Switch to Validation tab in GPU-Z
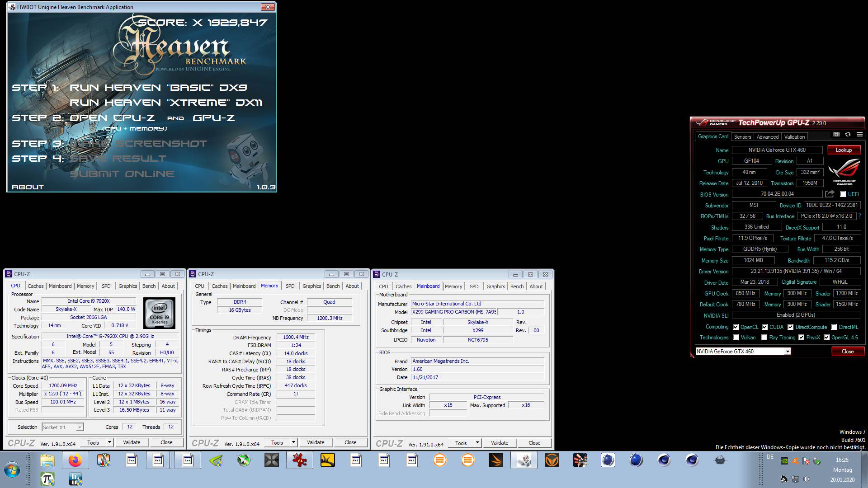868x488 pixels. (794, 137)
